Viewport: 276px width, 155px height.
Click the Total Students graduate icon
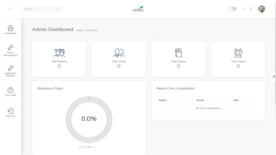click(59, 53)
